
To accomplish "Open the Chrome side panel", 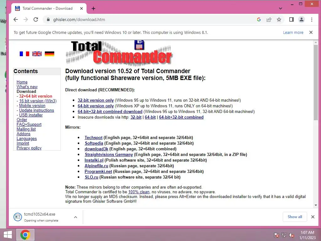I will pyautogui.click(x=291, y=19).
